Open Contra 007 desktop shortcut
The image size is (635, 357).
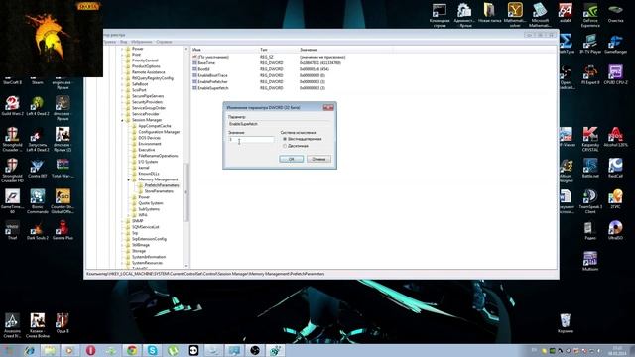[38, 169]
